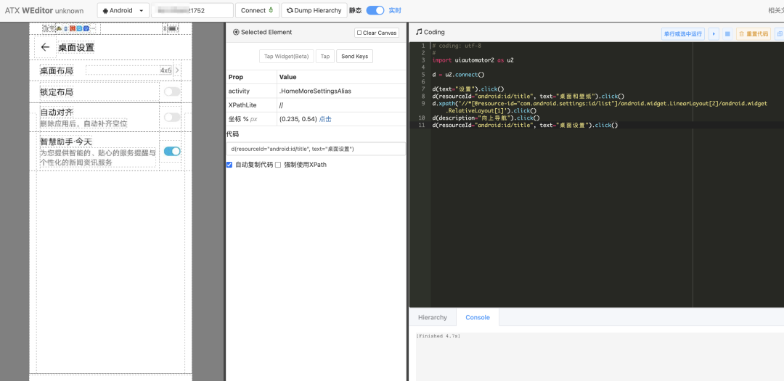Open the Android platform dropdown
The width and height of the screenshot is (784, 381).
(x=123, y=11)
